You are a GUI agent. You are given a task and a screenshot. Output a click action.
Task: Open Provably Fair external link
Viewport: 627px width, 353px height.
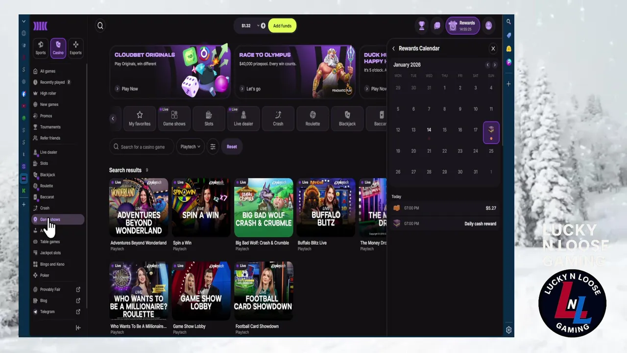pos(57,290)
